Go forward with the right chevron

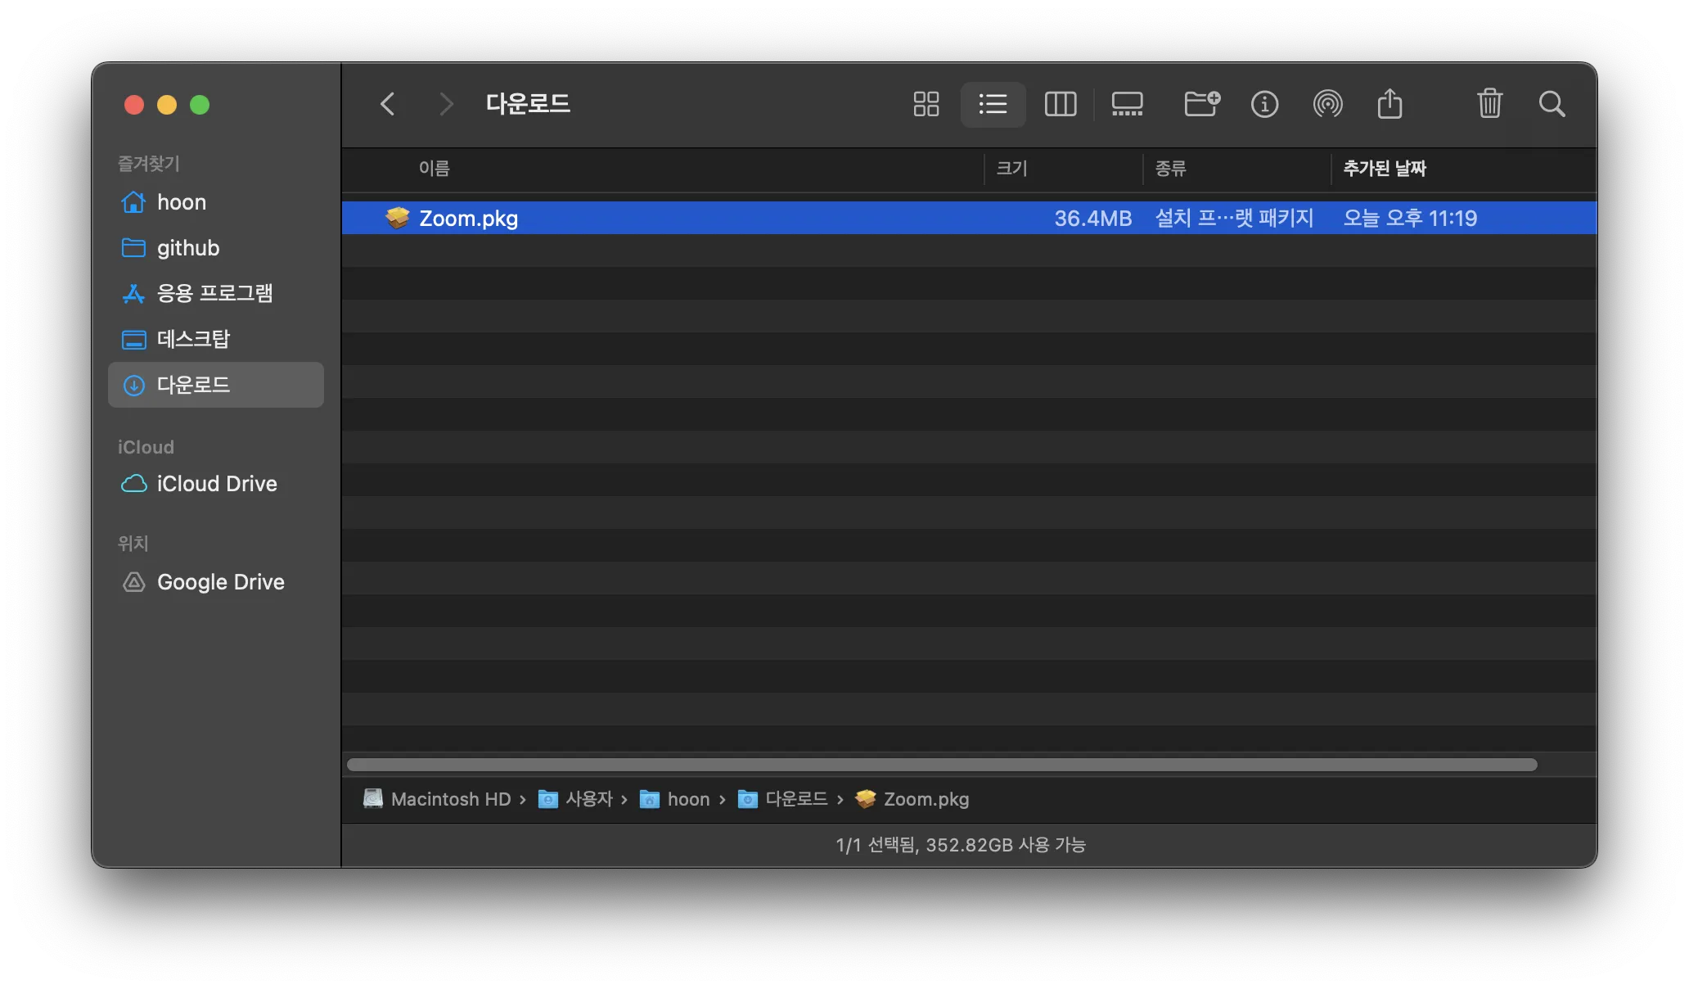point(446,104)
